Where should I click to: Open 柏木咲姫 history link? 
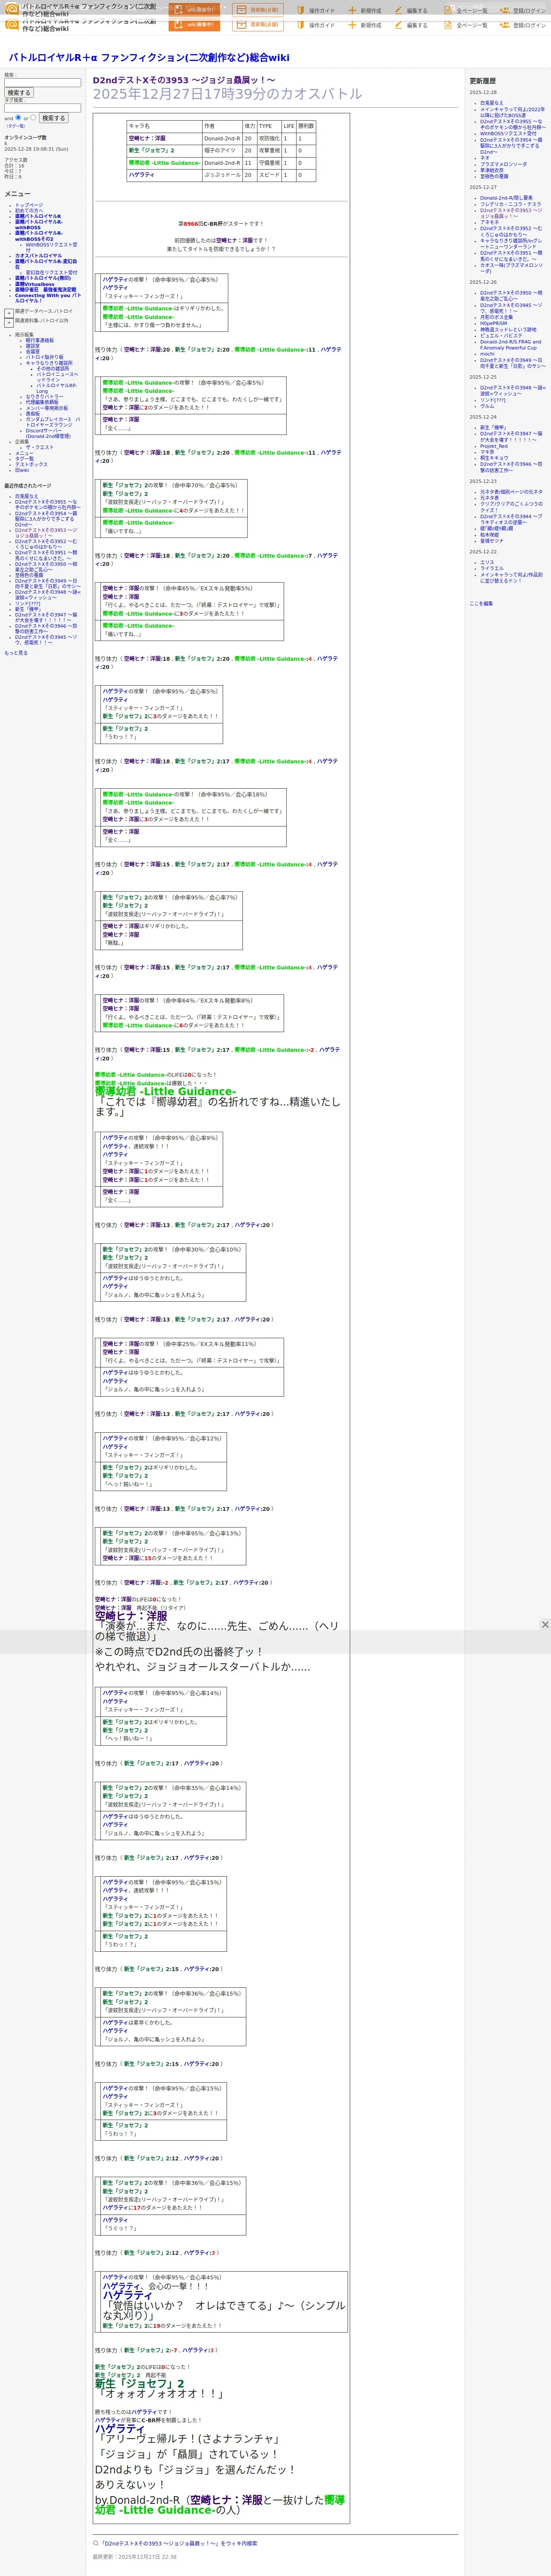pos(490,535)
